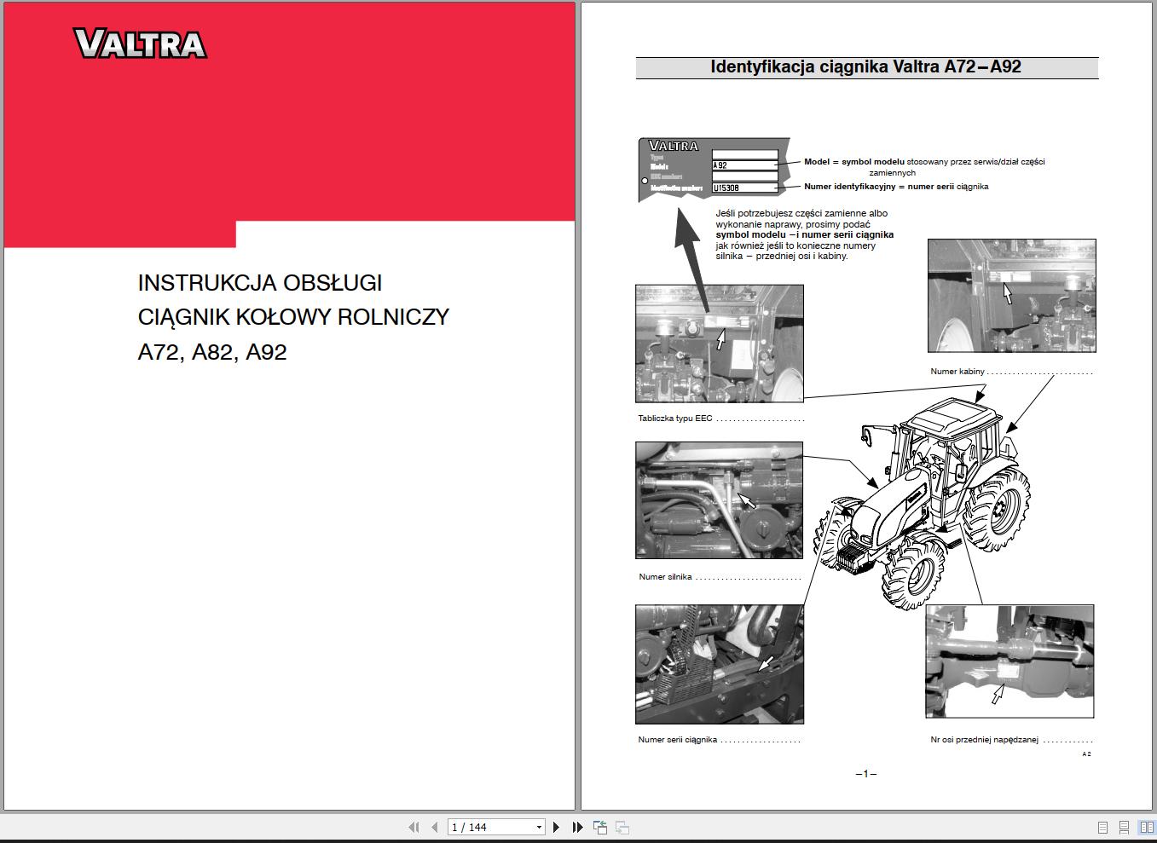Click heading Identyfikacja ciągnika Valtra A72–A92
1157x843 pixels.
pyautogui.click(x=866, y=66)
